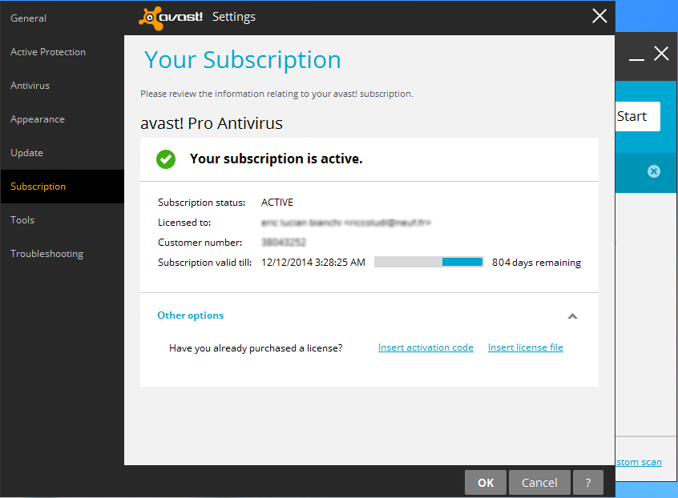The image size is (678, 498).
Task: Close the background avast window
Action: coord(661,54)
